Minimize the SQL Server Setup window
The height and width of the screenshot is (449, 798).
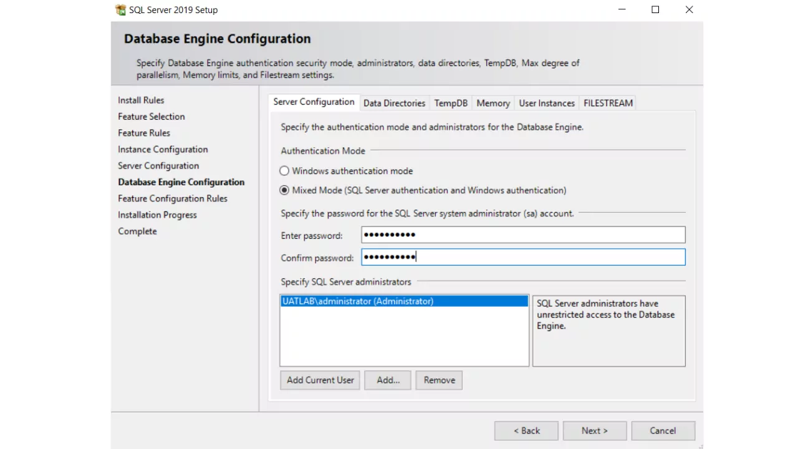pyautogui.click(x=622, y=10)
